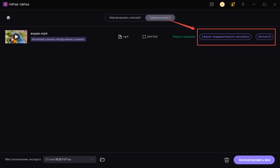Select the видео.mp4 file name

pos(39,34)
